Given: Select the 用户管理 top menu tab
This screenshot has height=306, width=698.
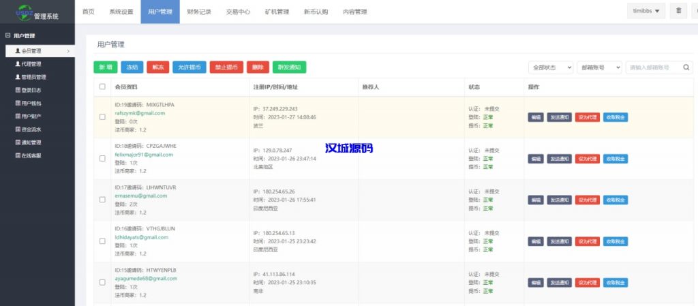Looking at the screenshot, I should [x=160, y=12].
